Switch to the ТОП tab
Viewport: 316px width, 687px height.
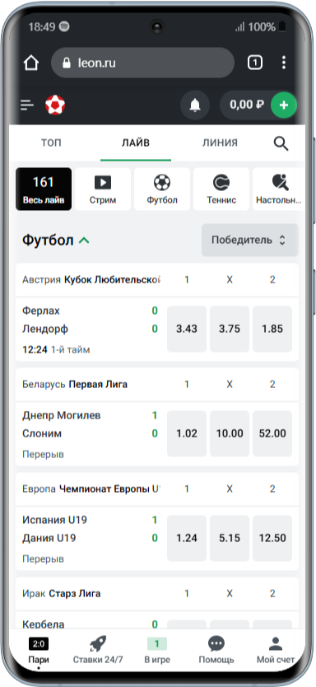pyautogui.click(x=51, y=143)
